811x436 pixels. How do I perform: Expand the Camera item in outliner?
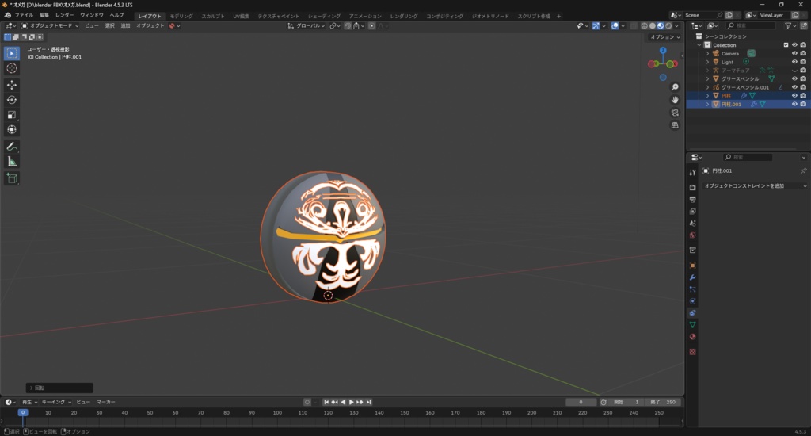707,53
